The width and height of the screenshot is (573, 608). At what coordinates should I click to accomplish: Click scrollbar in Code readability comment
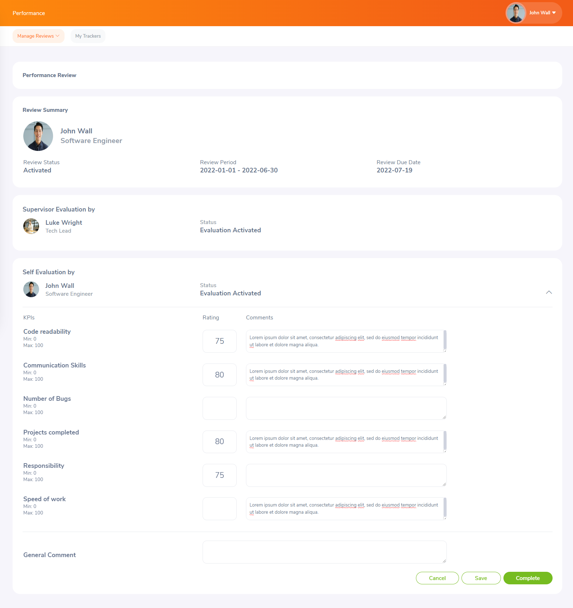click(445, 339)
